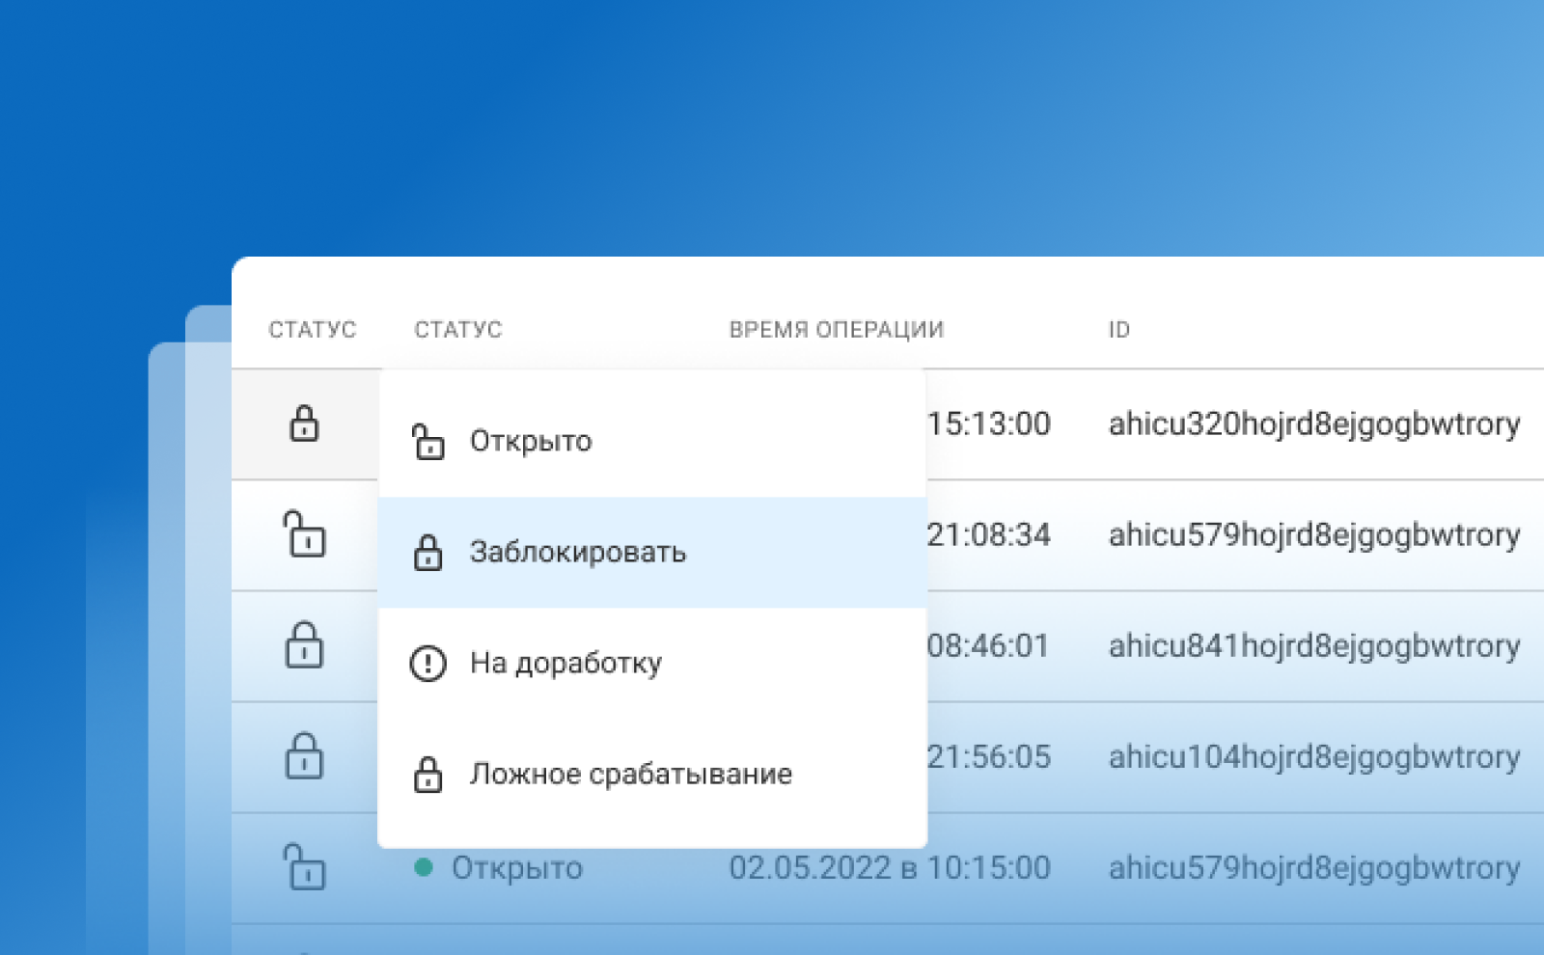This screenshot has height=955, width=1544.
Task: Click the lock icon beside Заблокировать
Action: [x=427, y=553]
